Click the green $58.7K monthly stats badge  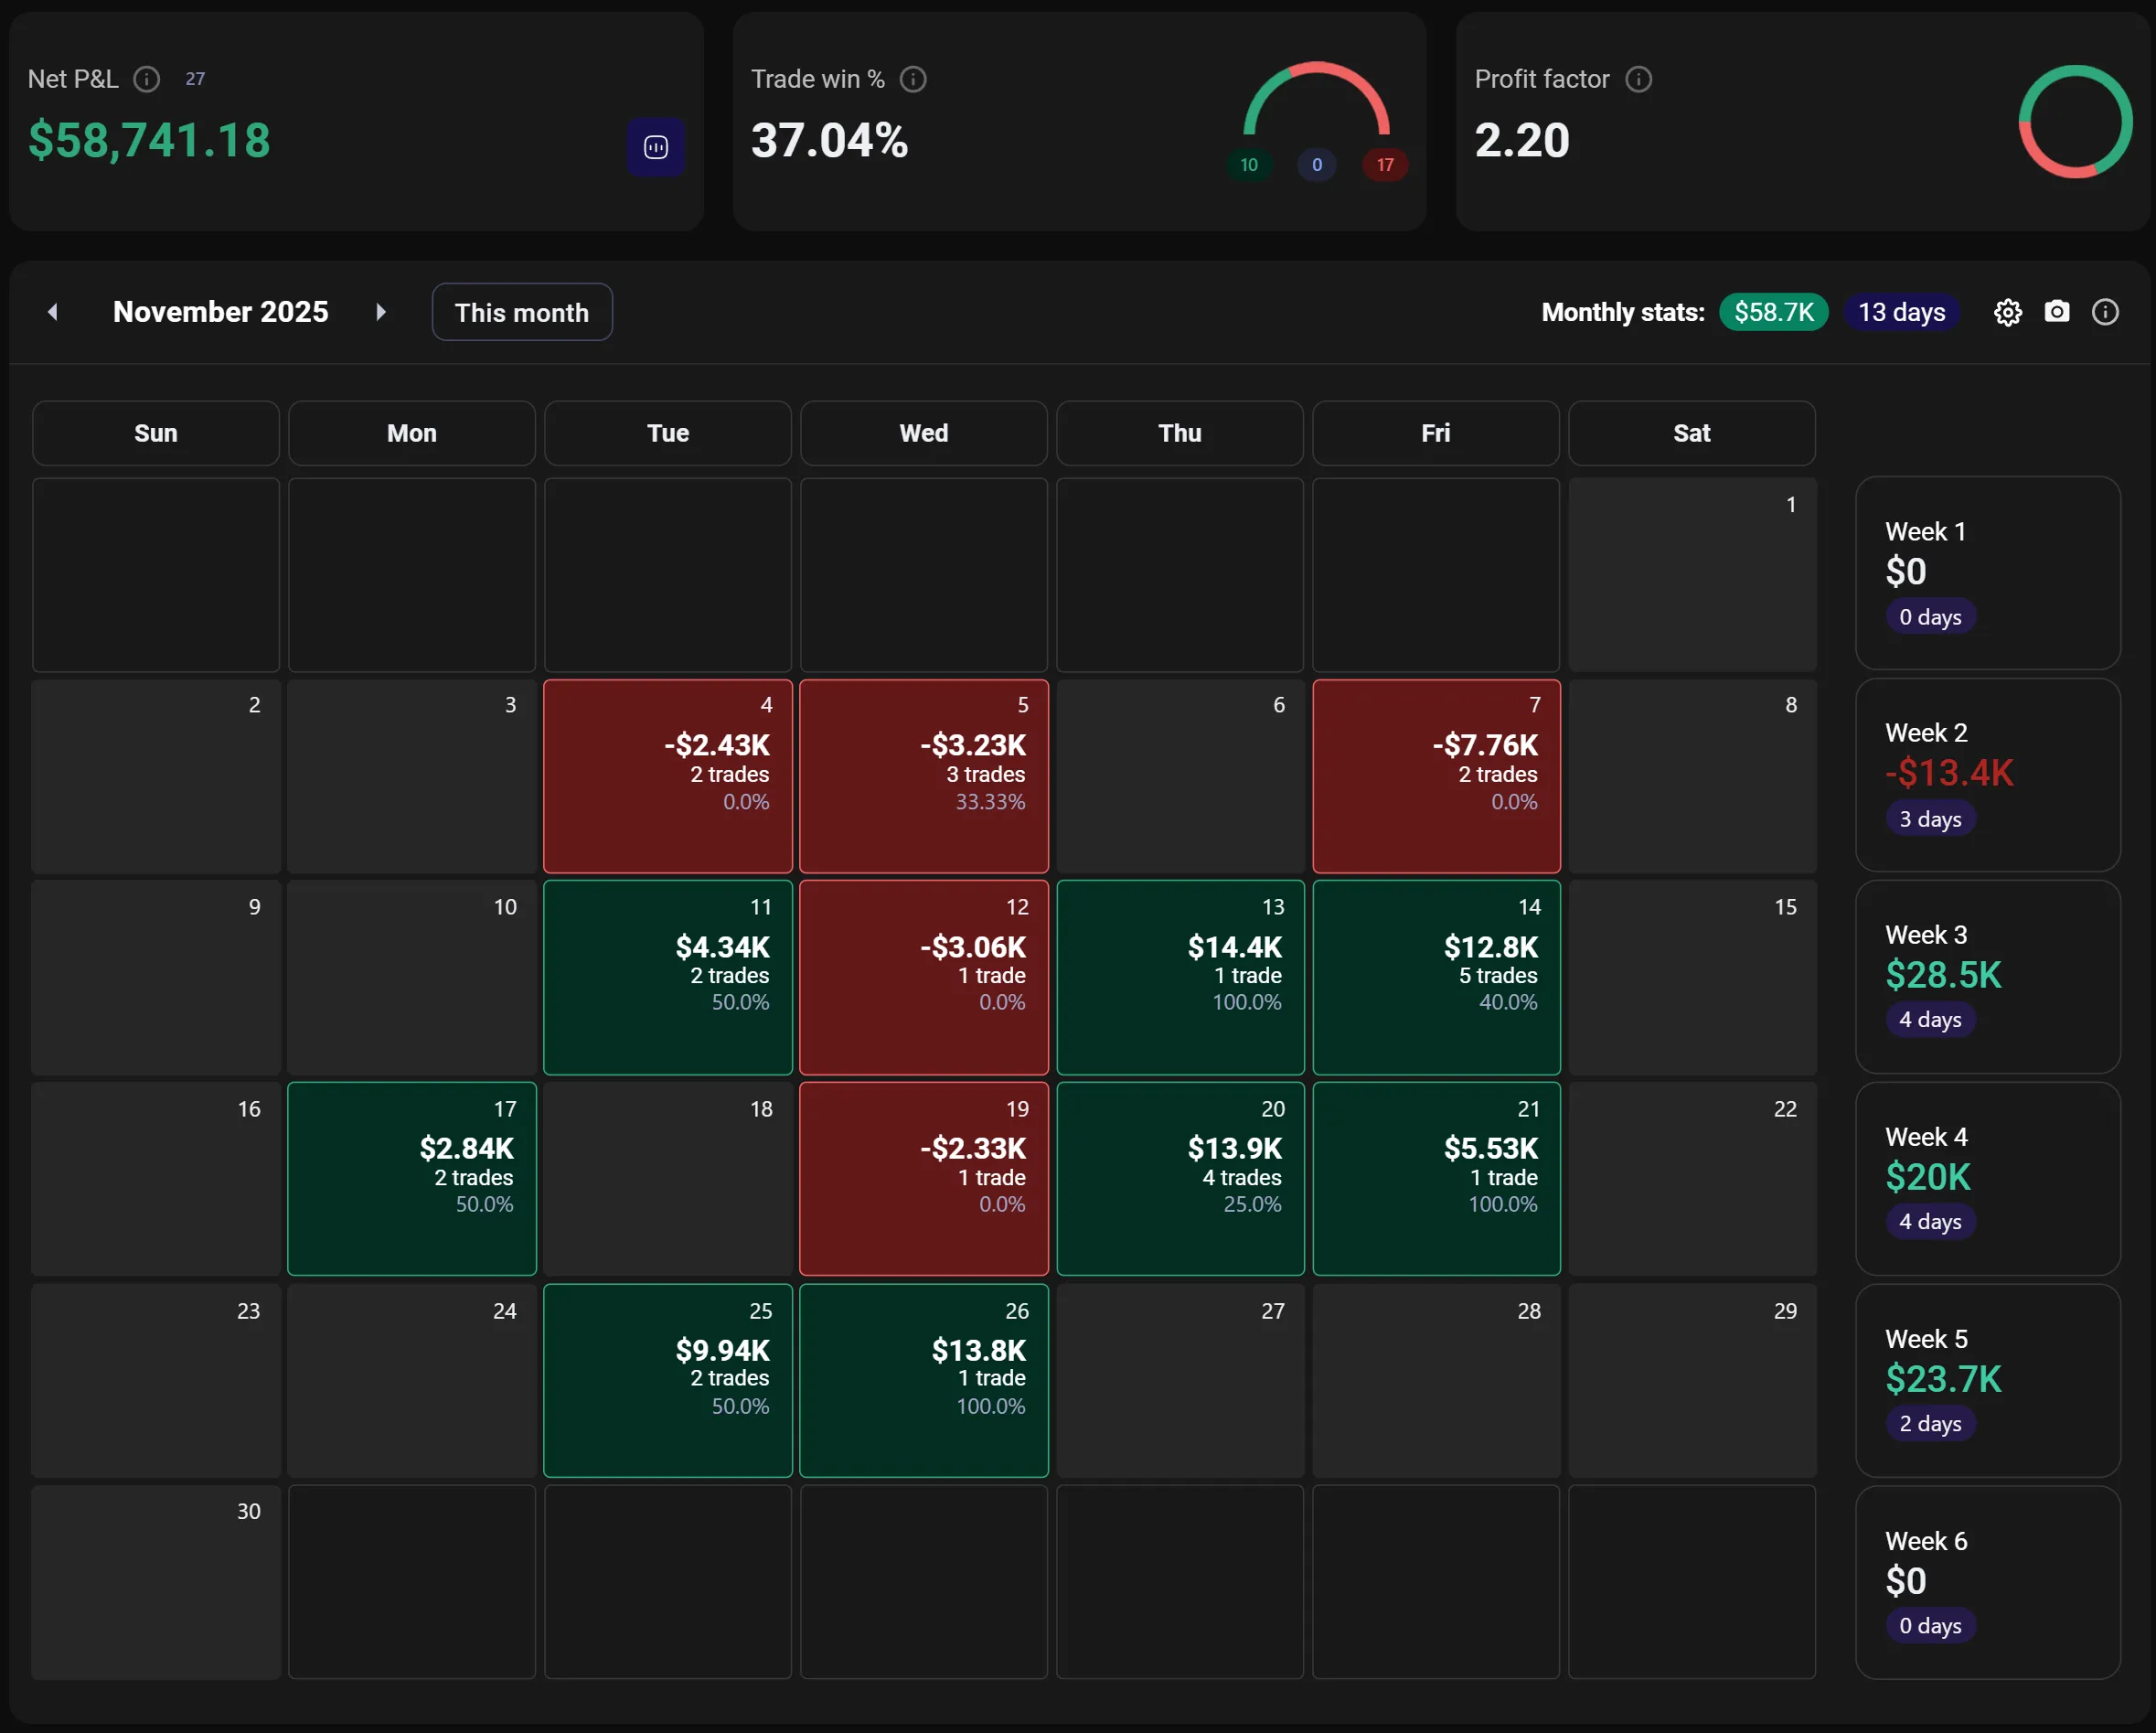[x=1773, y=312]
